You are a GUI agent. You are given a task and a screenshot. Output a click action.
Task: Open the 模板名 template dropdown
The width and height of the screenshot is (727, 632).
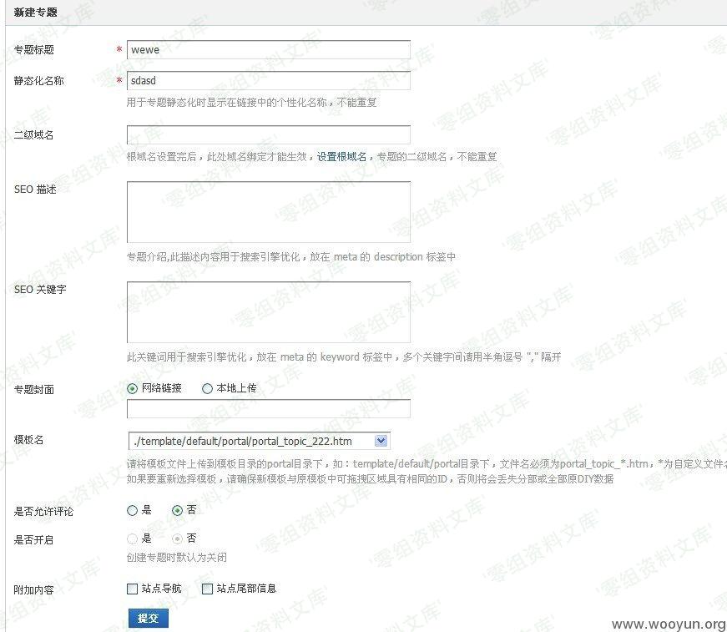coord(250,441)
